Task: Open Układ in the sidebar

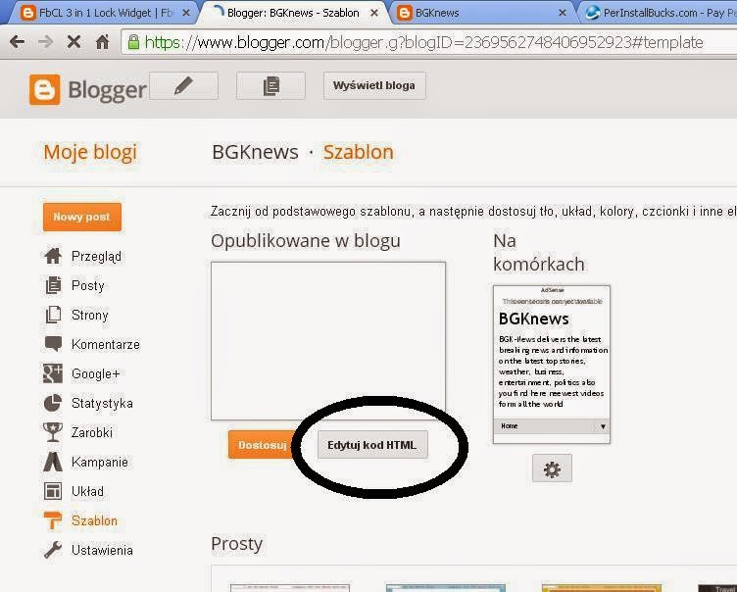Action: pyautogui.click(x=87, y=491)
